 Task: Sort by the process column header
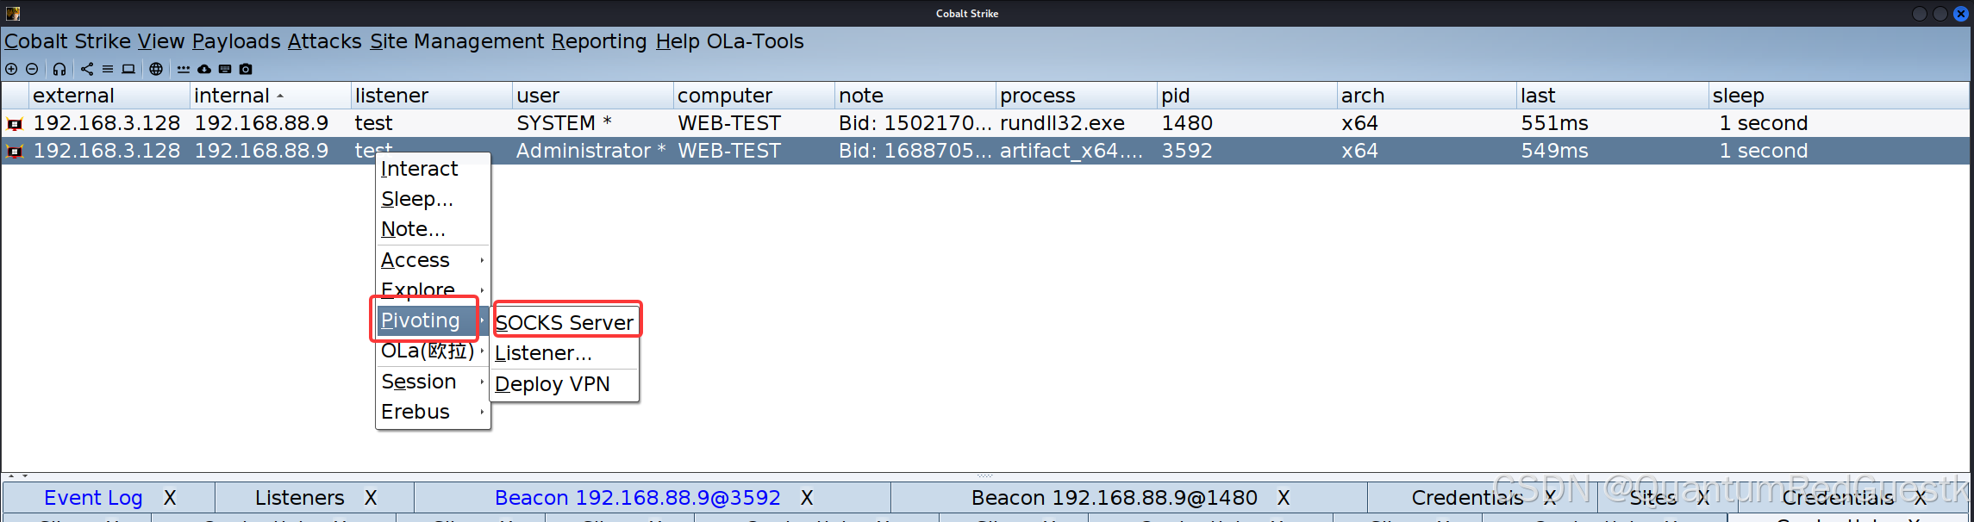point(1076,96)
